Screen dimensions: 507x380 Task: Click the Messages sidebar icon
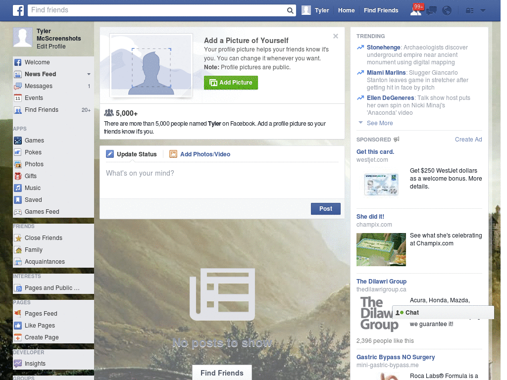pyautogui.click(x=18, y=86)
